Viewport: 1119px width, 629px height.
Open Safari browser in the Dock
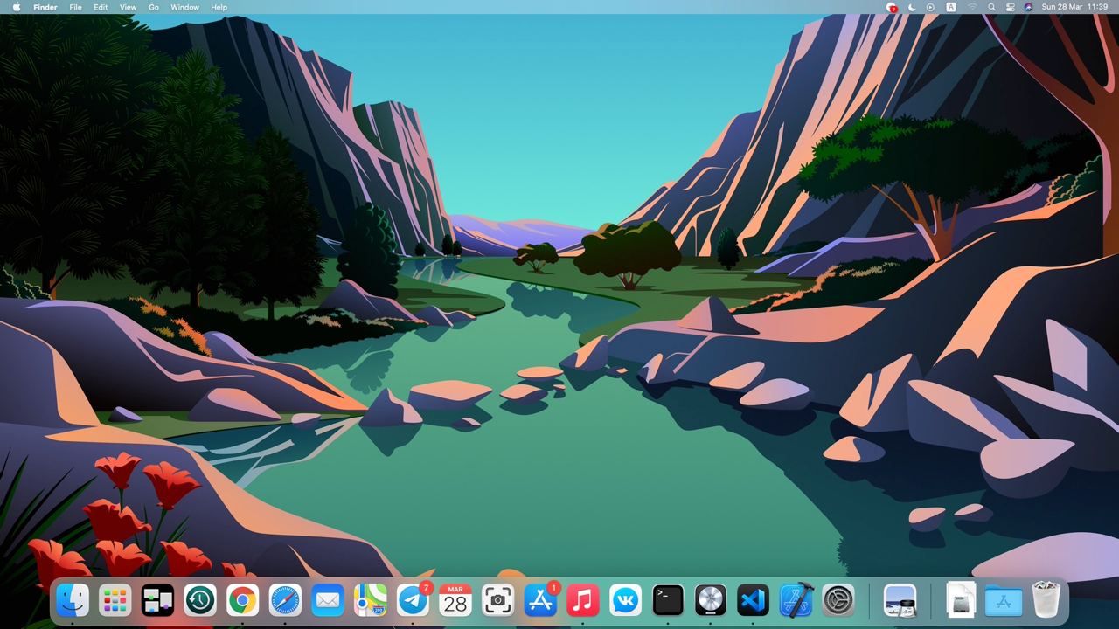click(x=285, y=600)
